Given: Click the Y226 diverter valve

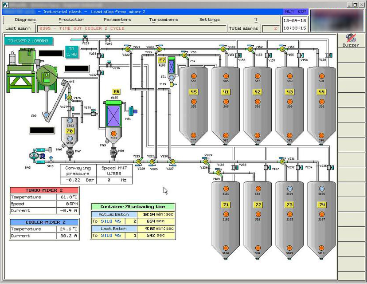Looking at the screenshot, I should pos(152,162).
